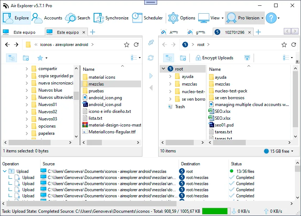Screen dimensions: 301x216
Task: Open the Options settings
Action: click(182, 18)
